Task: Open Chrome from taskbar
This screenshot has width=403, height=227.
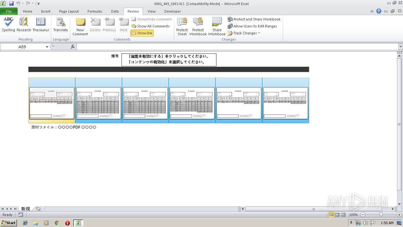Action: point(57,223)
